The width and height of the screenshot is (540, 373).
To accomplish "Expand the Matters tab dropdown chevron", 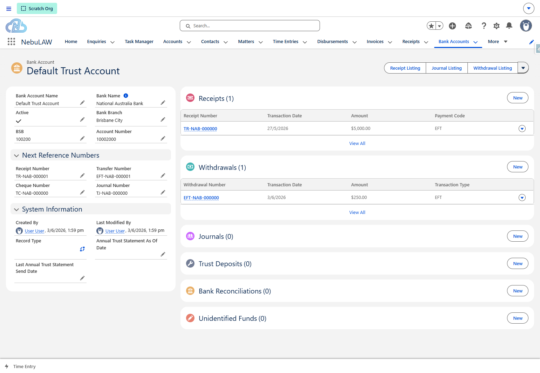I will (261, 42).
